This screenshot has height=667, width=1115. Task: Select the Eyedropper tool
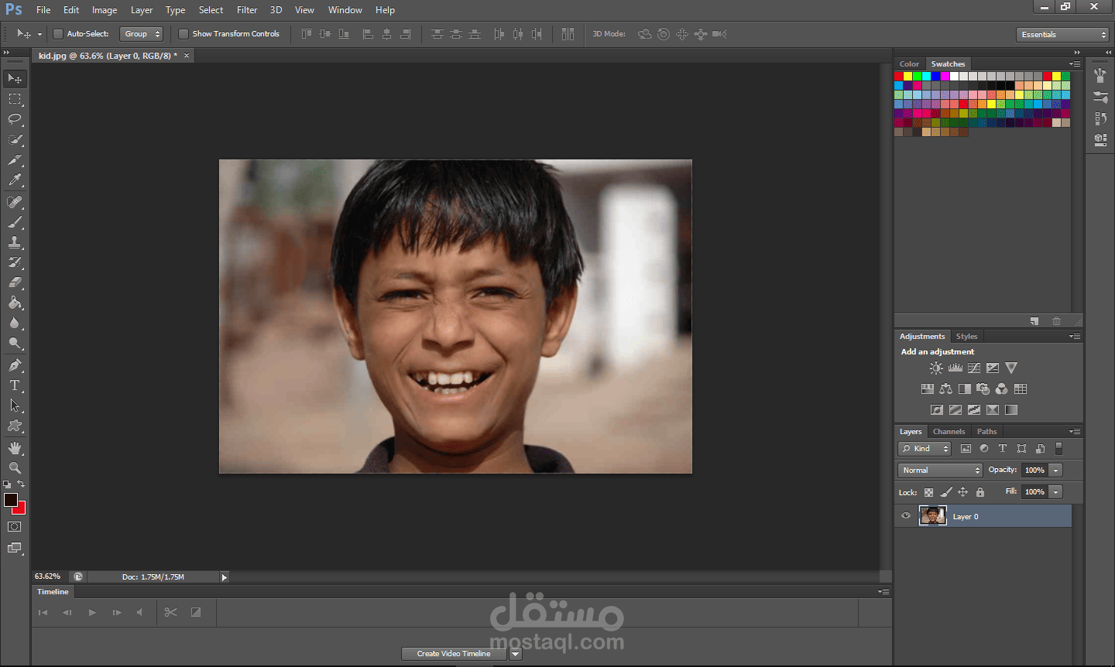point(15,180)
